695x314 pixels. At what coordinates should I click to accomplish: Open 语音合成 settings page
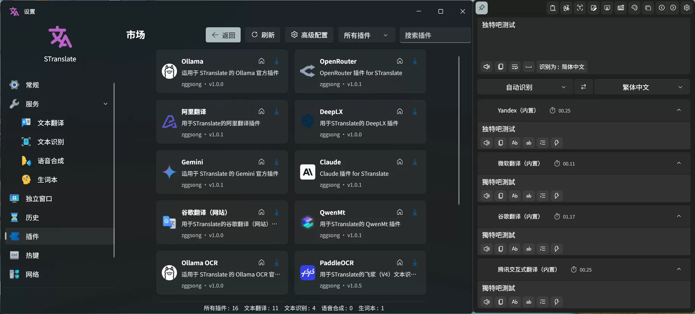coord(59,161)
